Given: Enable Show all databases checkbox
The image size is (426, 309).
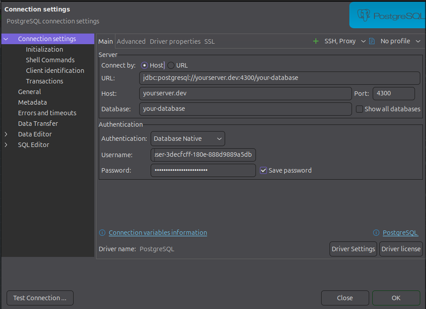Looking at the screenshot, I should 359,109.
